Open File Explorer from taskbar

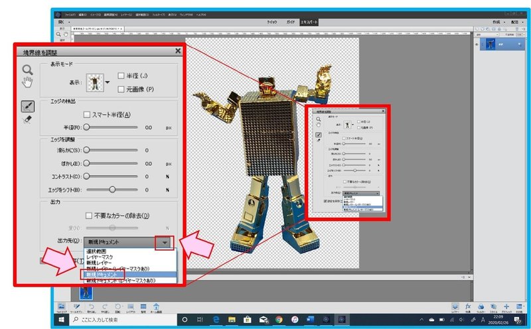[x=232, y=320]
